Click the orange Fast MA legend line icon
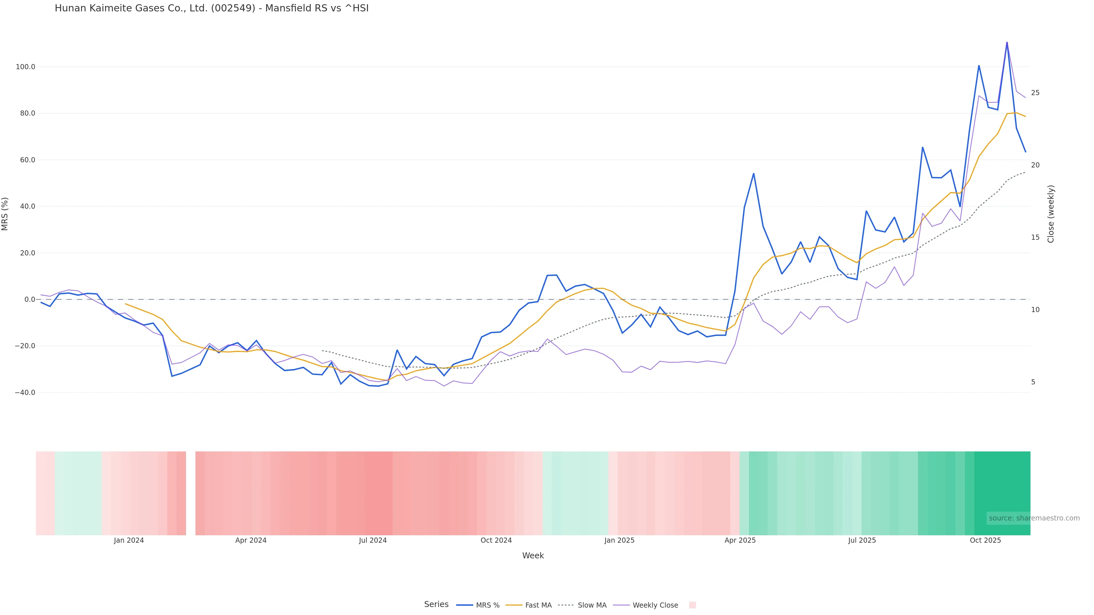Image resolution: width=1094 pixels, height=615 pixels. coord(514,605)
